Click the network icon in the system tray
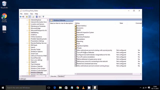Image resolution: width=160 pixels, height=90 pixels. coord(143,88)
